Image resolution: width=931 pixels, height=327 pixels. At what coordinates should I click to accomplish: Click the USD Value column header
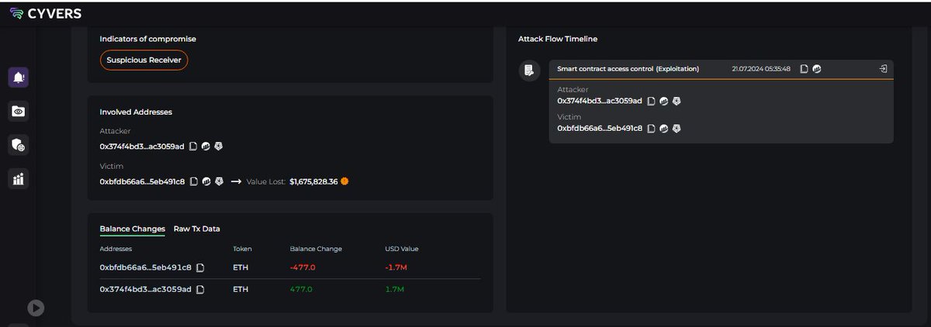point(402,249)
